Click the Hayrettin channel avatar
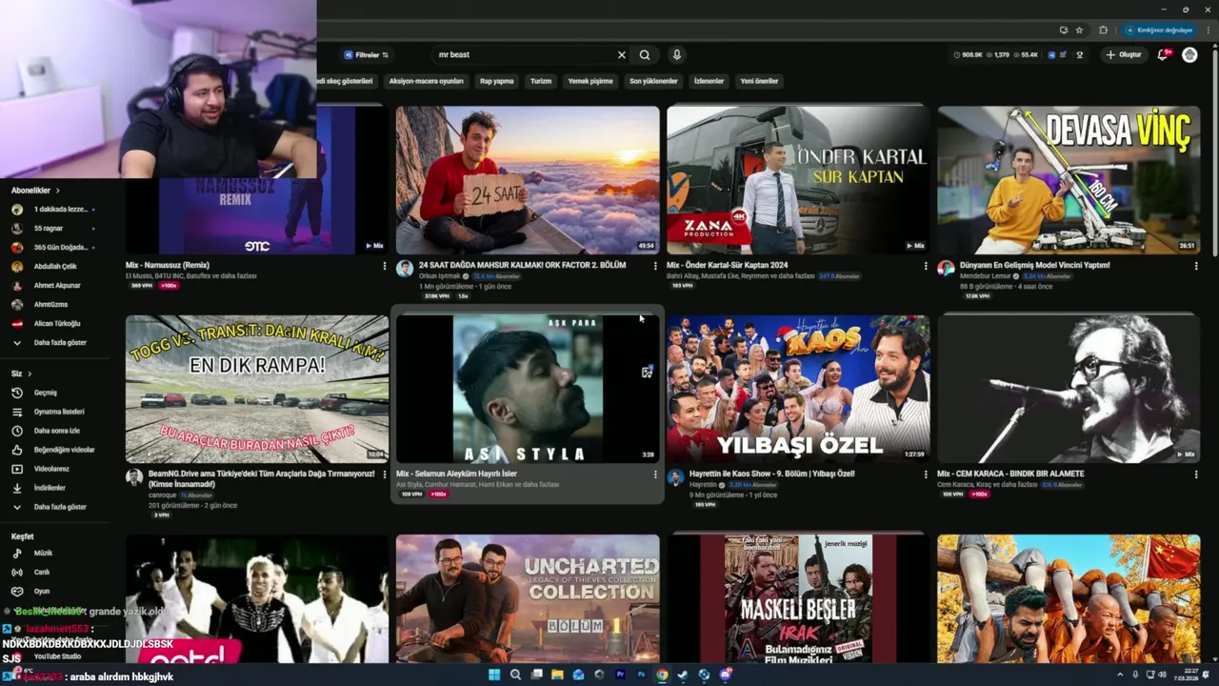The width and height of the screenshot is (1219, 686). coord(675,476)
